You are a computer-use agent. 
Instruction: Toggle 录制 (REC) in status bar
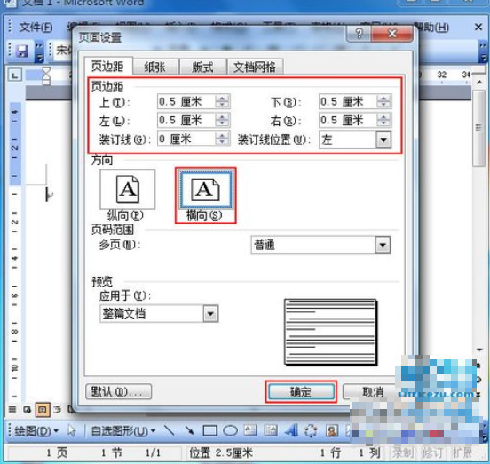coord(403,452)
